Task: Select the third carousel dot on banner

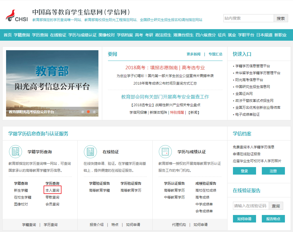Action: (94, 111)
